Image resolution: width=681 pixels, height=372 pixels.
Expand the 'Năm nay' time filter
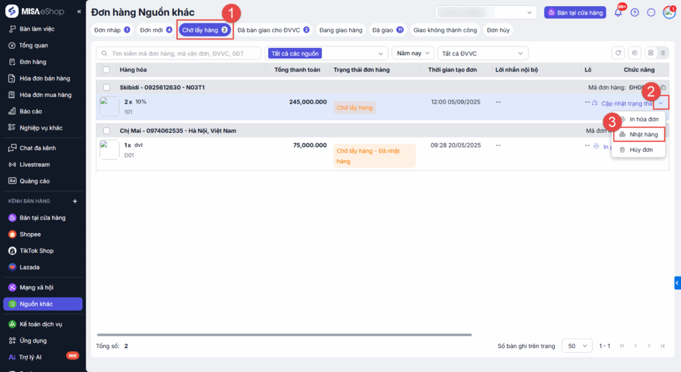tap(412, 53)
